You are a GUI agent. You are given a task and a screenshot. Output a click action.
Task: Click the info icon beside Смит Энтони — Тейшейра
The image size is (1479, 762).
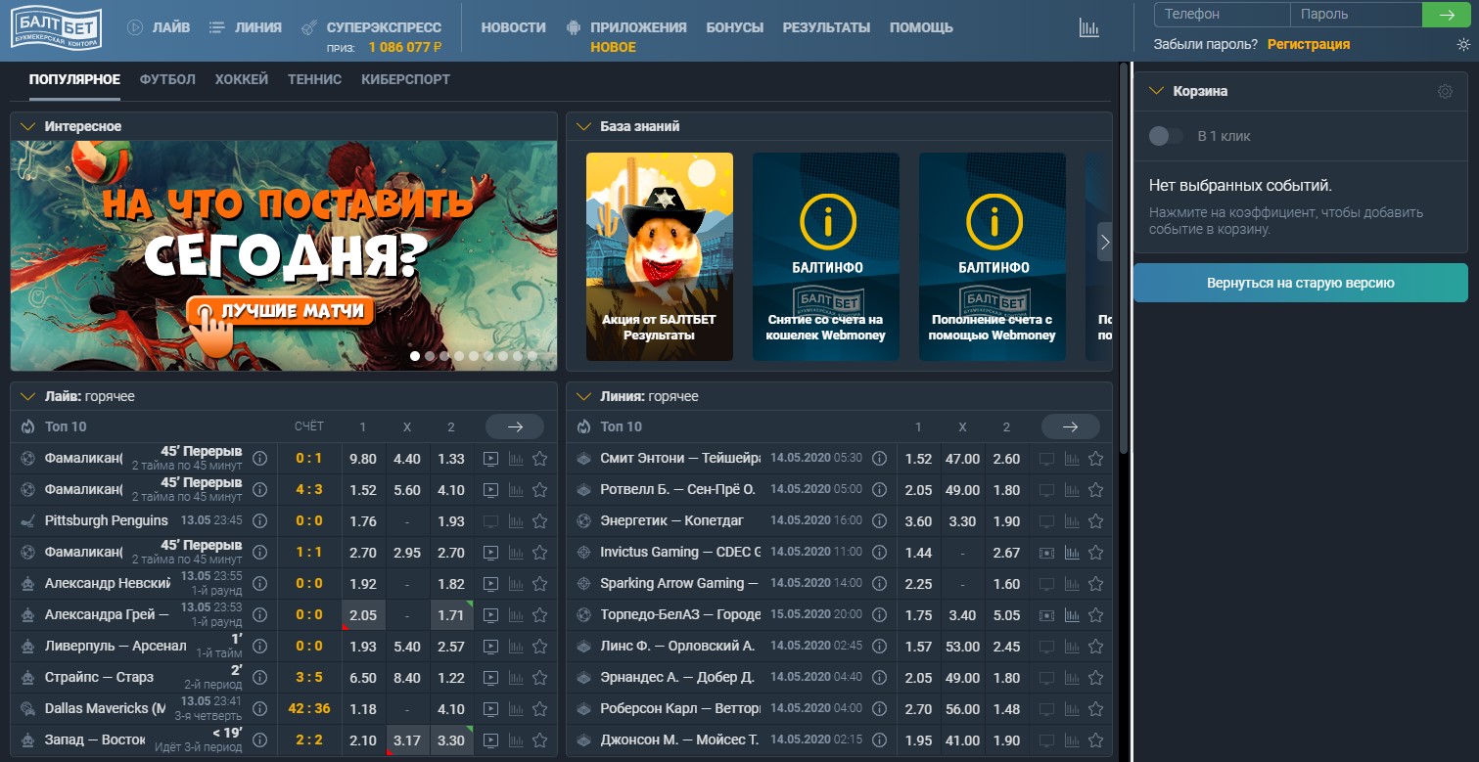pos(879,458)
